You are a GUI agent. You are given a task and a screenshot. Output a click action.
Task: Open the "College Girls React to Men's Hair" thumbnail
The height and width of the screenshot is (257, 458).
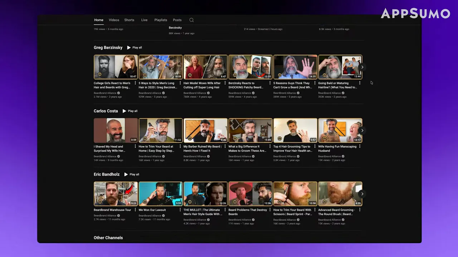point(115,67)
